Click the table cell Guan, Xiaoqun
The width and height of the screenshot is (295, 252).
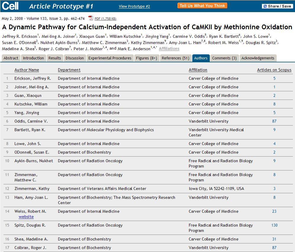pos(28,96)
